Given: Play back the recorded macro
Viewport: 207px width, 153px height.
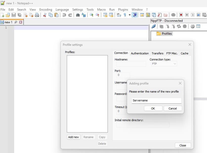Looking at the screenshot, I should coord(193,15).
